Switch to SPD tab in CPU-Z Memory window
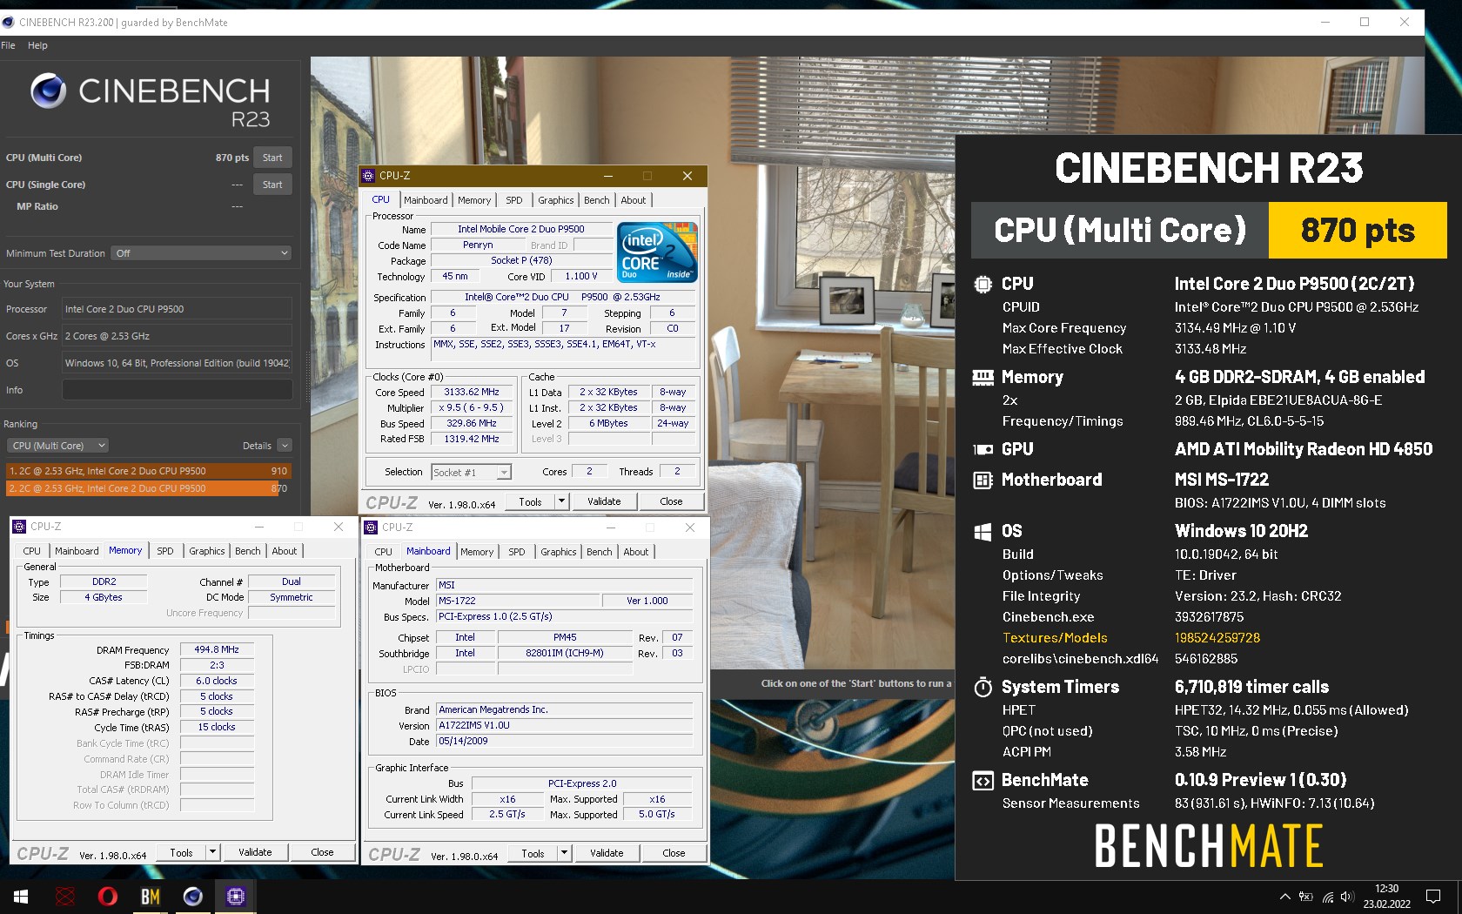This screenshot has height=914, width=1462. click(165, 551)
